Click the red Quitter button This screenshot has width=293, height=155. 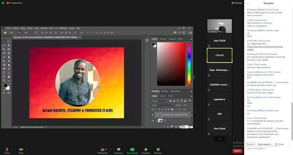click(x=237, y=151)
